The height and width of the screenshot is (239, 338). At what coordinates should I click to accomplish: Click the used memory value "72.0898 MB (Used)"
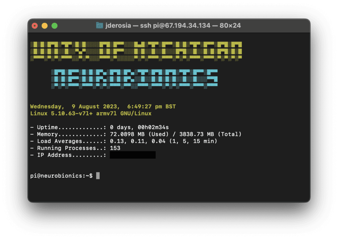pos(139,134)
